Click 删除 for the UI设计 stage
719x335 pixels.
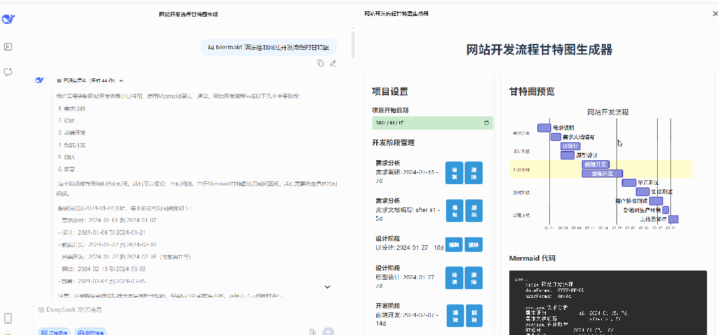(x=474, y=245)
